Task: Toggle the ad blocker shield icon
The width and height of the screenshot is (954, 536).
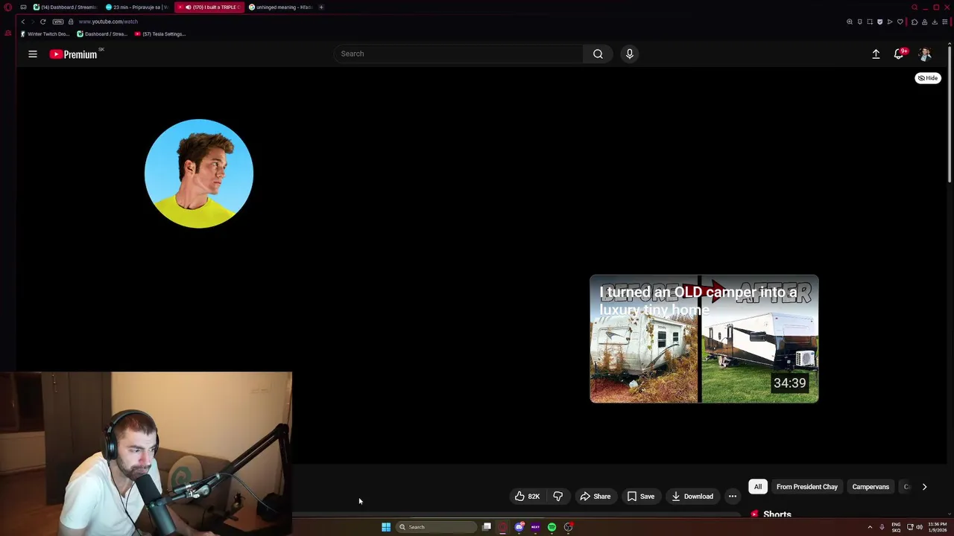Action: pos(880,22)
